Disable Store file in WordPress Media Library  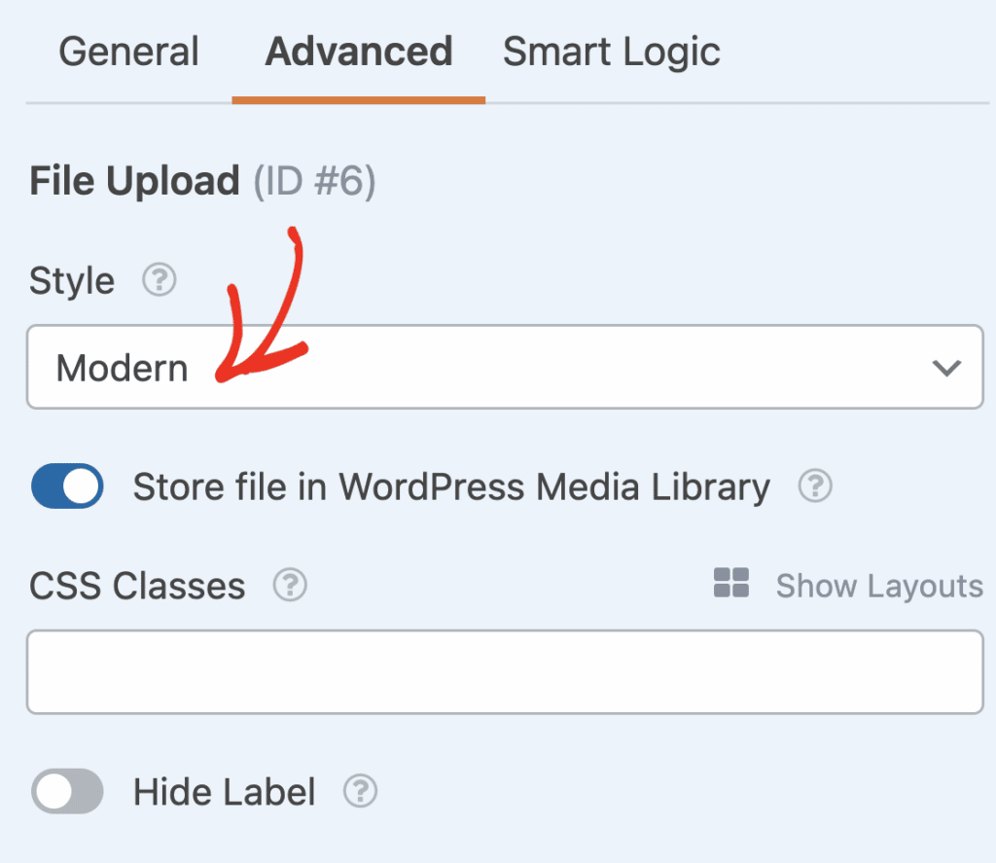point(66,486)
